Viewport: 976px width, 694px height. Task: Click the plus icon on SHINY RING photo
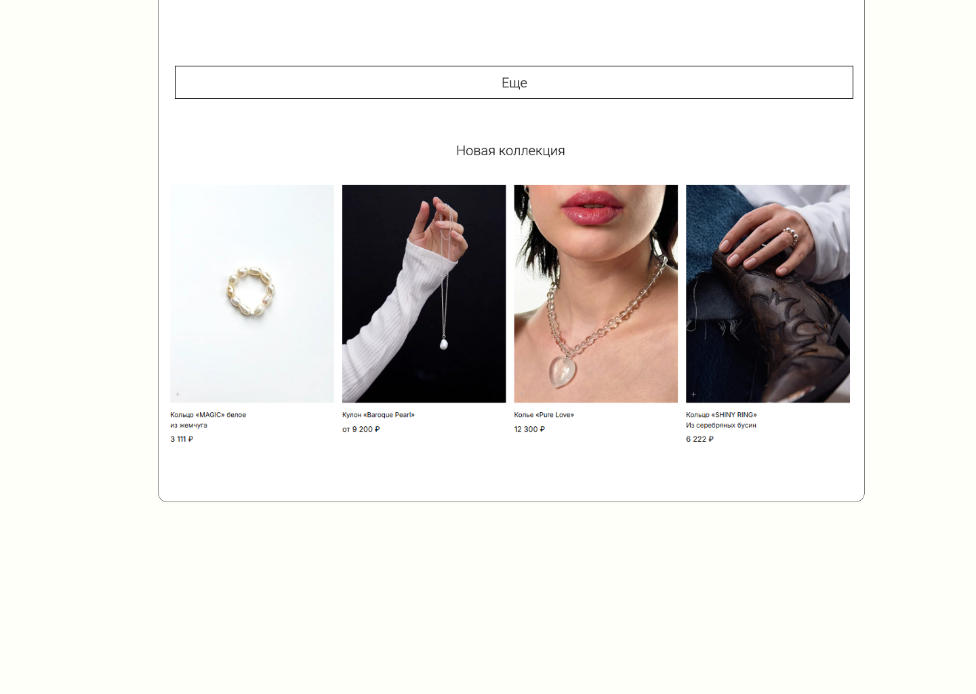[x=693, y=394]
